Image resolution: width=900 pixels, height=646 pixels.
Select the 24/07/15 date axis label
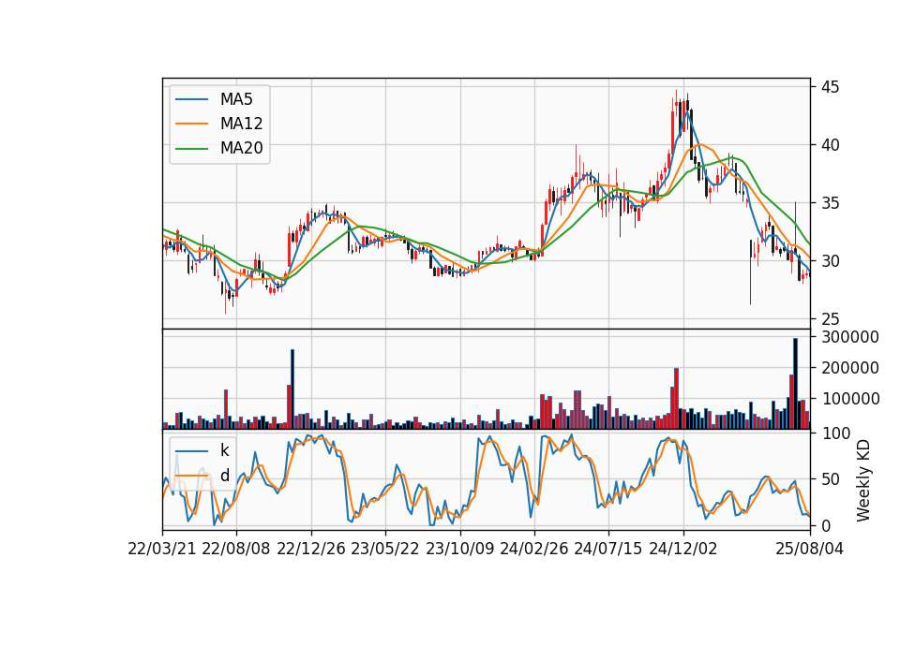(x=608, y=549)
